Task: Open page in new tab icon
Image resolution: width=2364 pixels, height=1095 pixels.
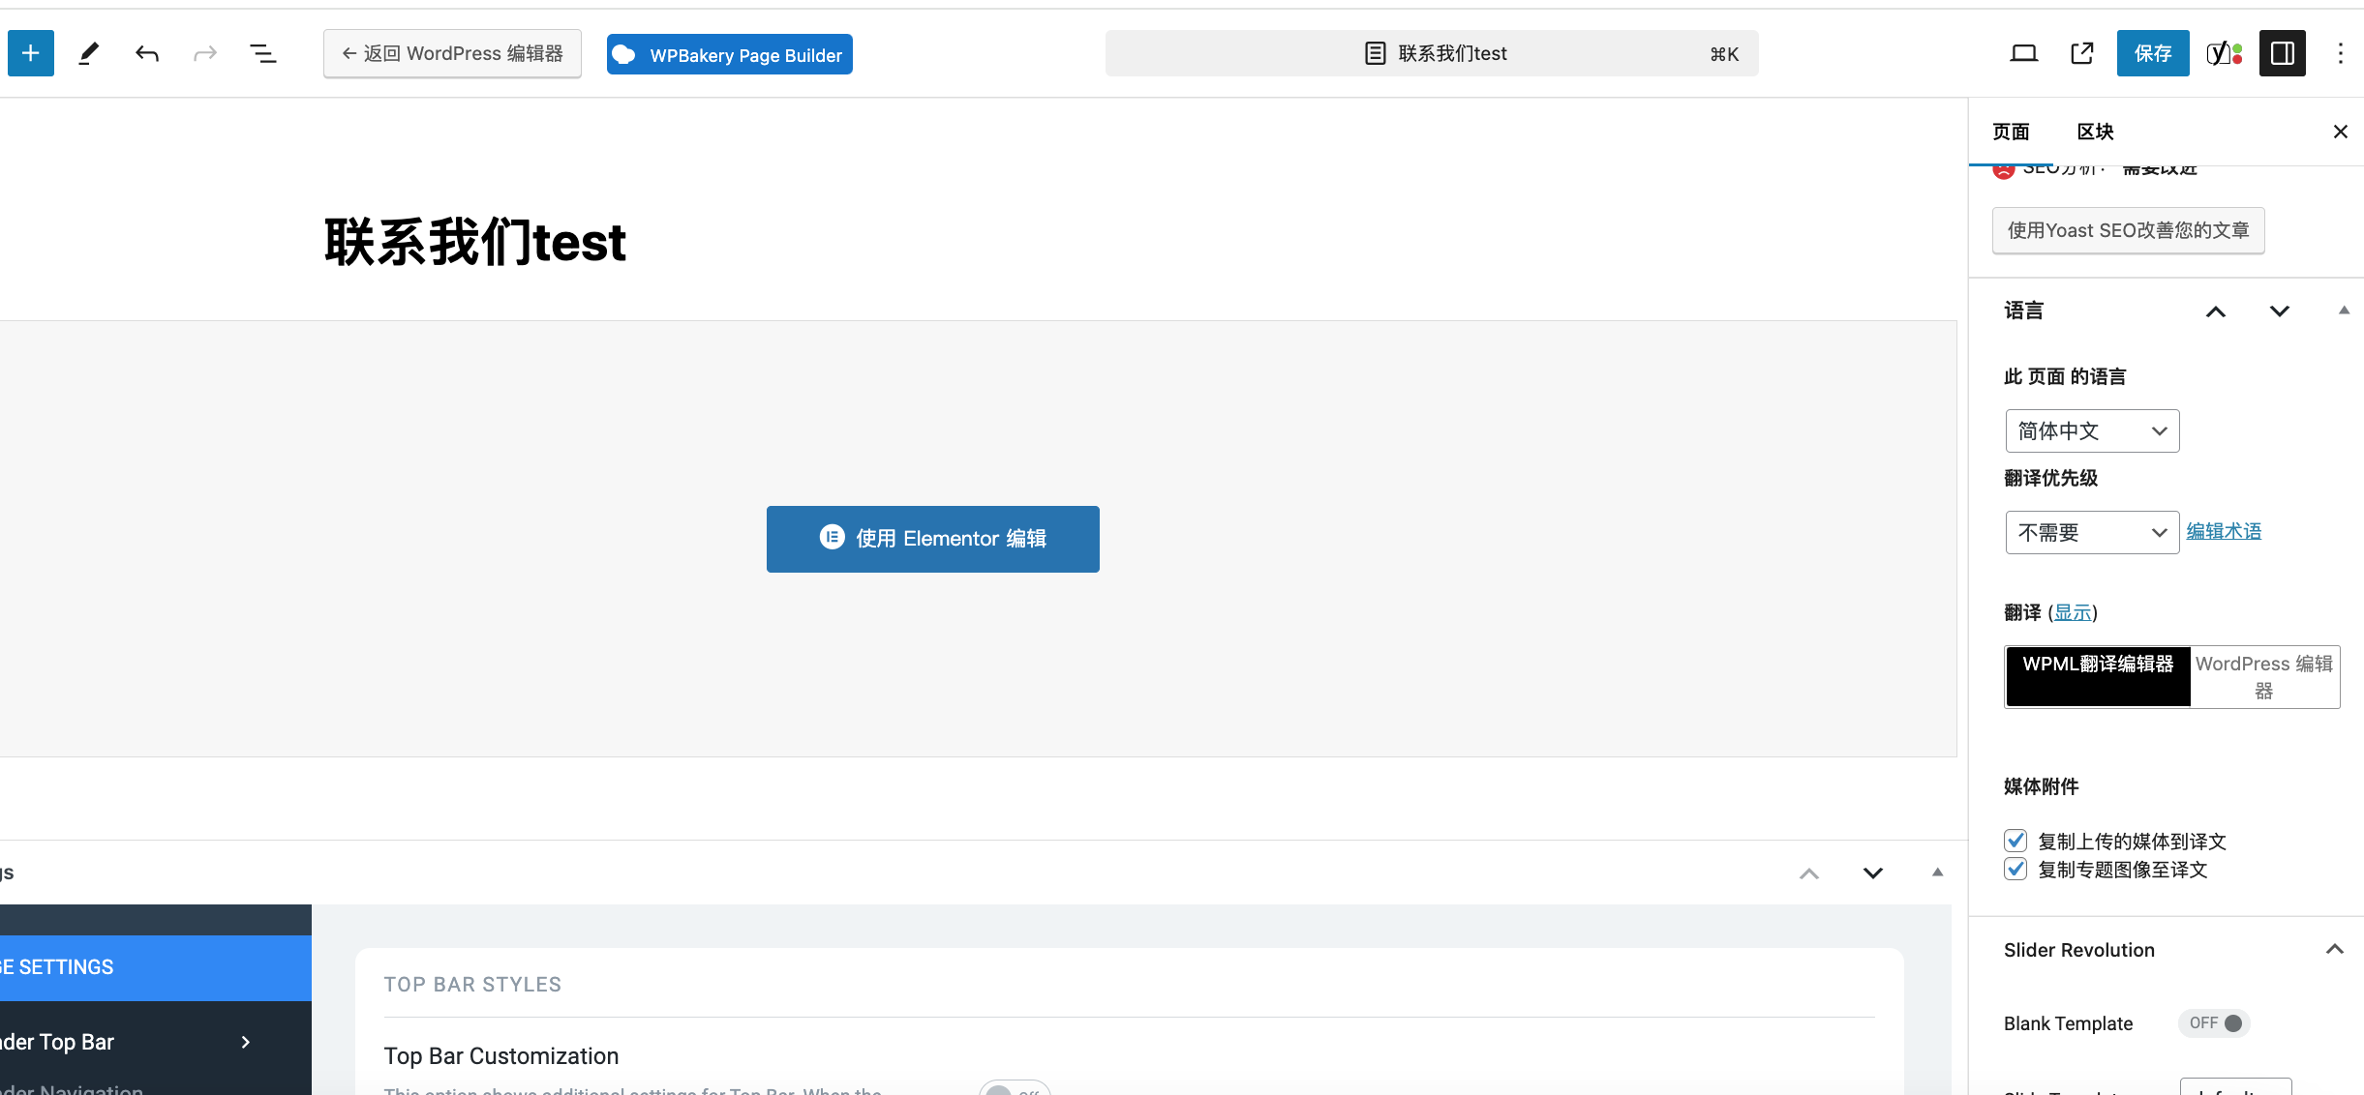Action: (2082, 53)
